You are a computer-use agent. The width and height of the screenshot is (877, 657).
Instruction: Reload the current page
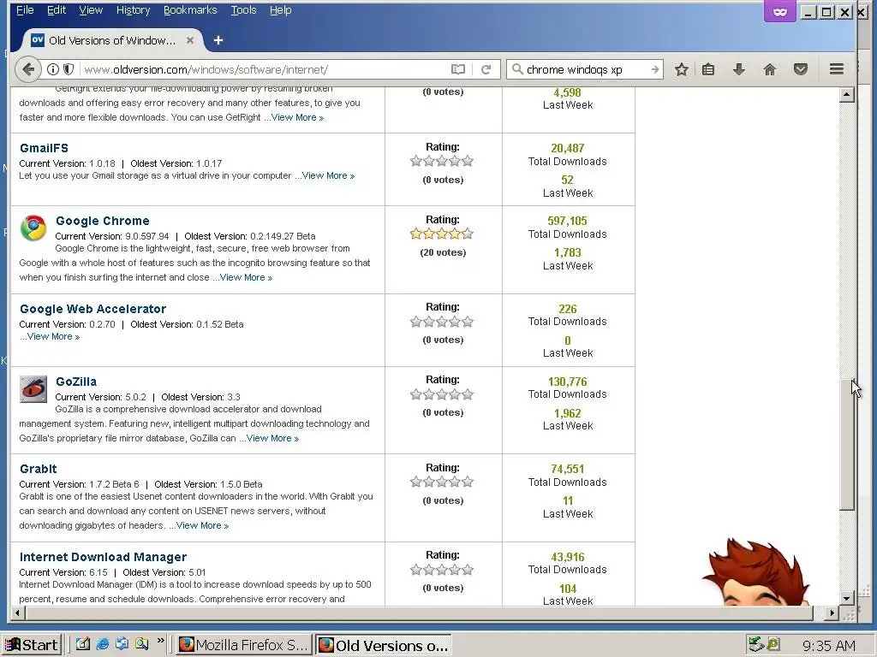[x=486, y=69]
